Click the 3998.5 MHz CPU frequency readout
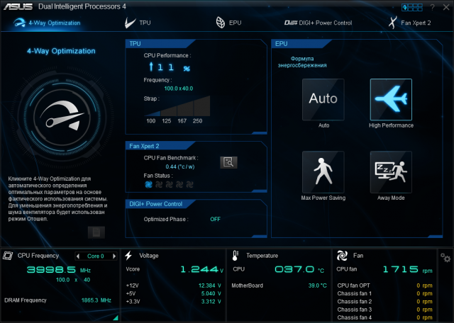Viewport: 454px width, 323px height. [x=59, y=270]
